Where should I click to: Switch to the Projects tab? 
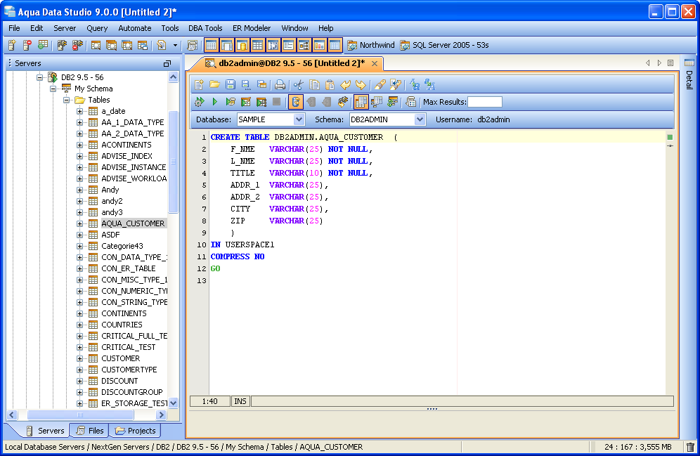[136, 431]
